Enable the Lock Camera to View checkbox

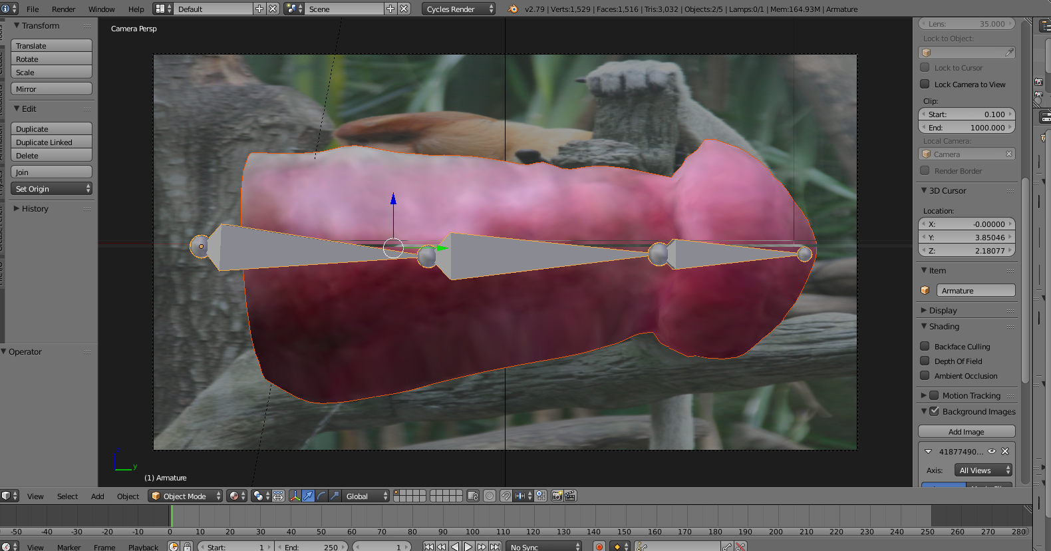(925, 84)
